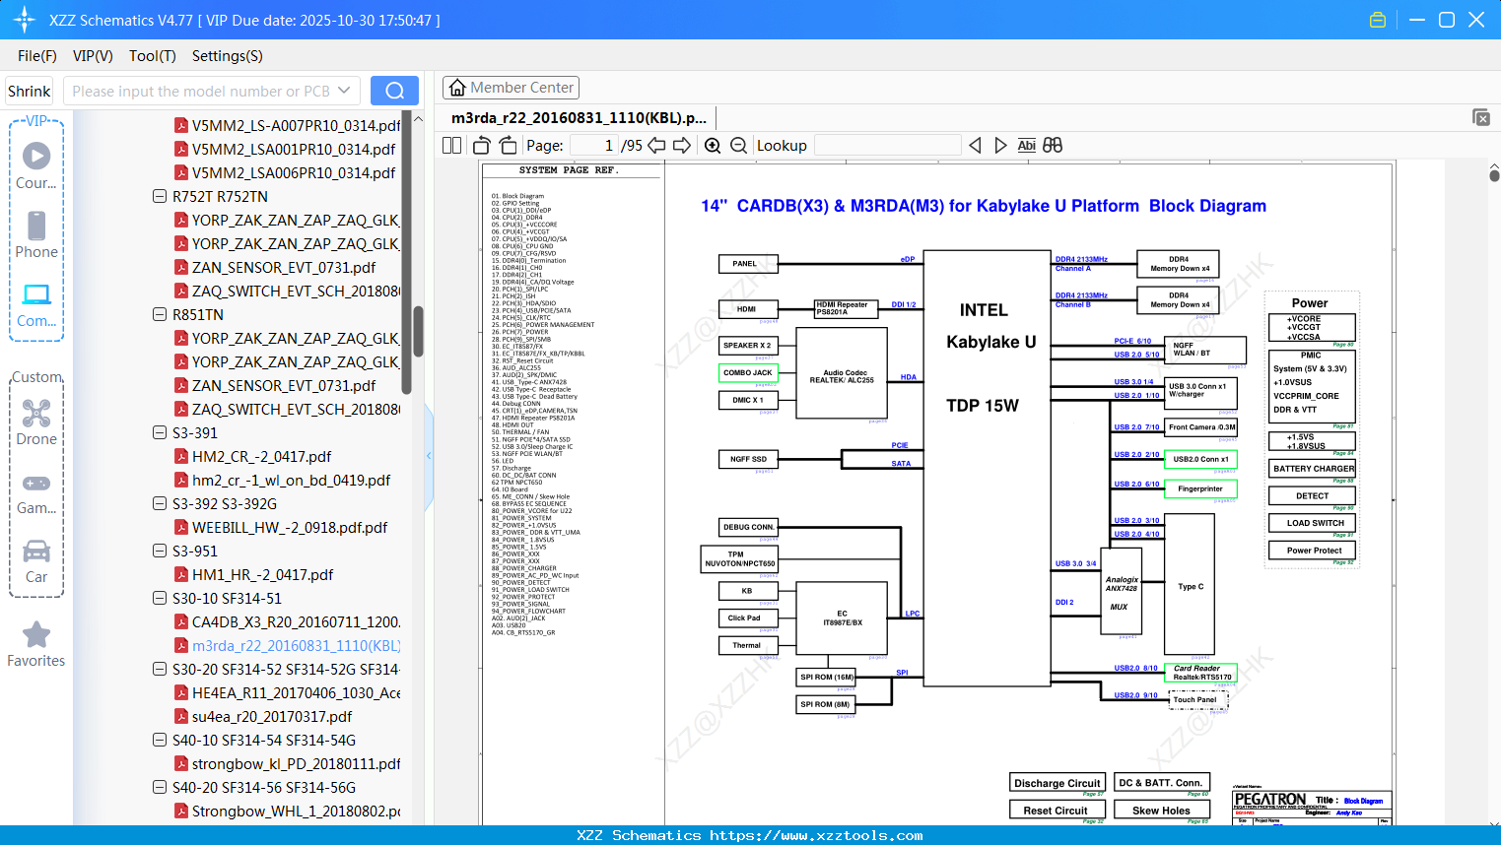Toggle the two-pane layout icon

(452, 146)
